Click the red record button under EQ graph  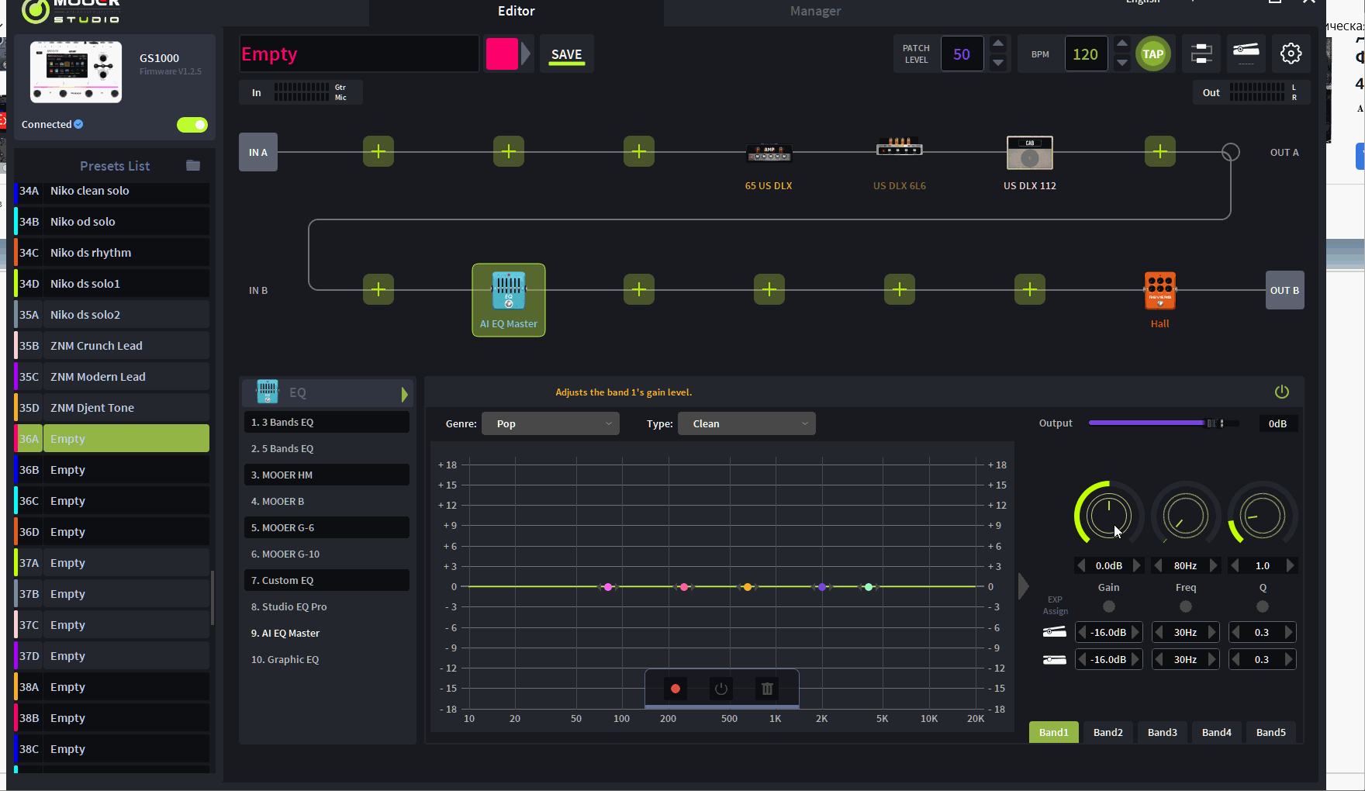pos(676,689)
